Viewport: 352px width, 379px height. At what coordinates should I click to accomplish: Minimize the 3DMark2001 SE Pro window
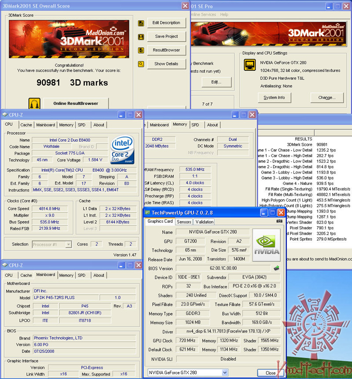pyautogui.click(x=329, y=6)
